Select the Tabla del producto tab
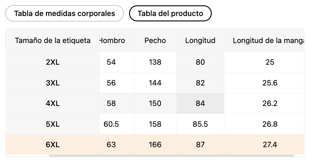The image size is (315, 165). point(170,13)
